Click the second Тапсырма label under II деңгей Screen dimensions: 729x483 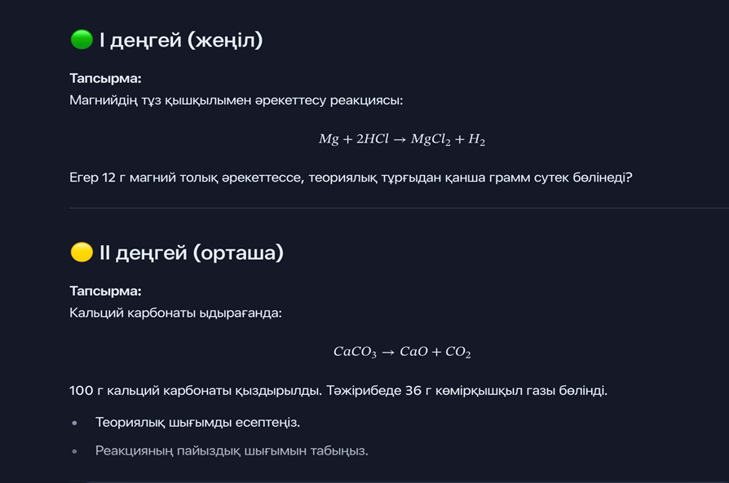[105, 291]
